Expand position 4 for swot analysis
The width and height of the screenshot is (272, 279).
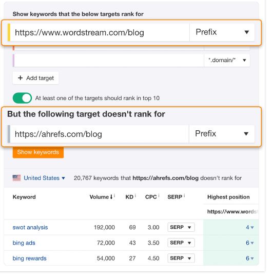[250, 227]
